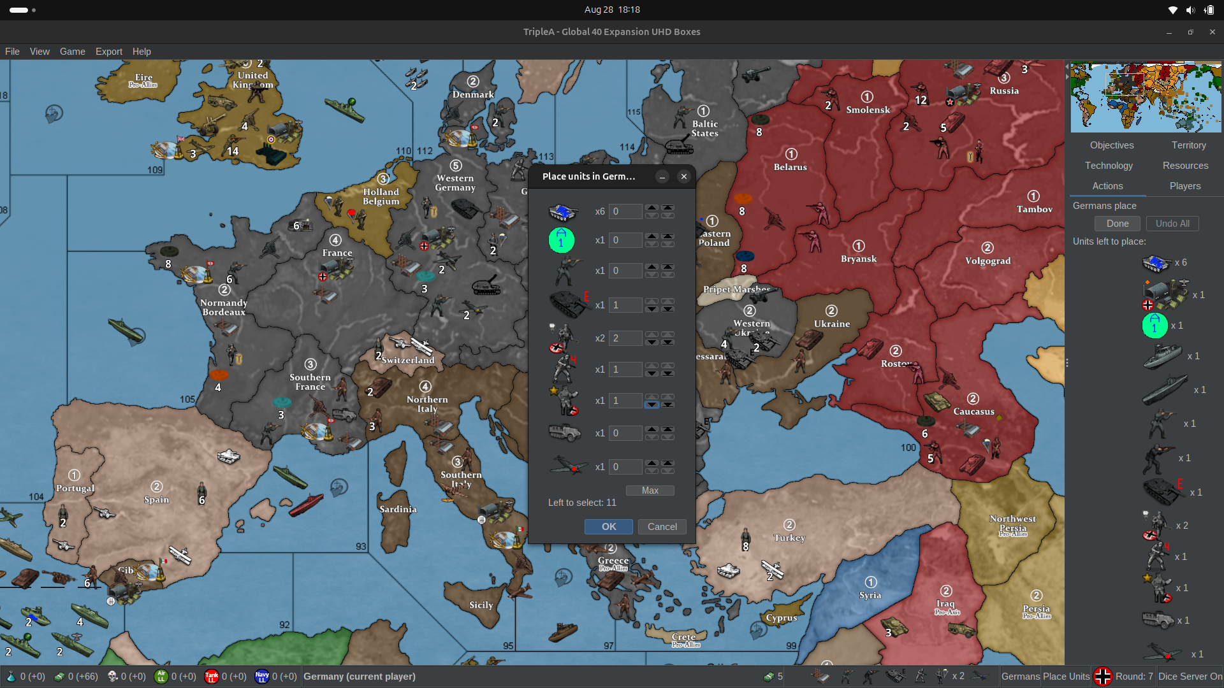Image resolution: width=1224 pixels, height=688 pixels.
Task: Select the tank destroyer marked E in dialog
Action: tap(569, 305)
